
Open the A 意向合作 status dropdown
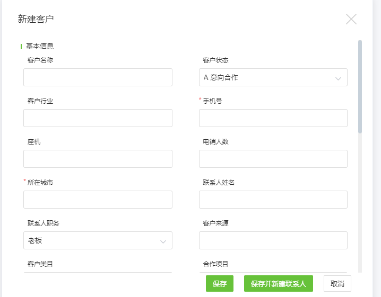coord(273,77)
